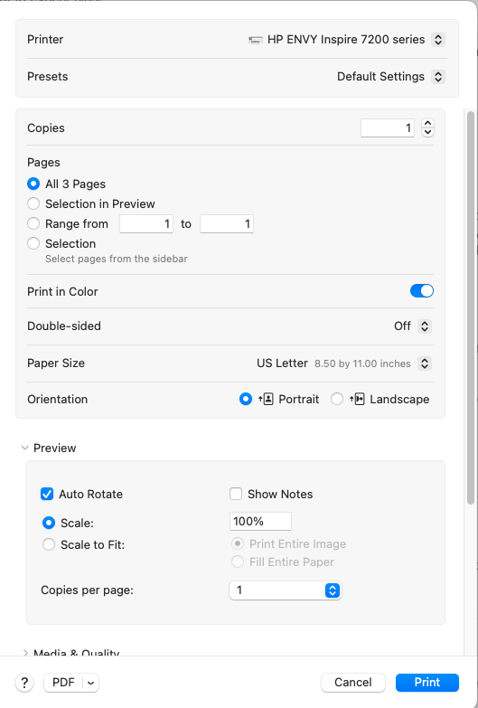Click the Copies number field
Image resolution: width=478 pixels, height=708 pixels.
click(x=388, y=128)
